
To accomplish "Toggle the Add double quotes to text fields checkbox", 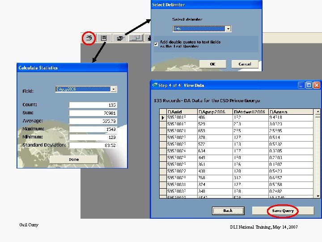I will click(156, 44).
